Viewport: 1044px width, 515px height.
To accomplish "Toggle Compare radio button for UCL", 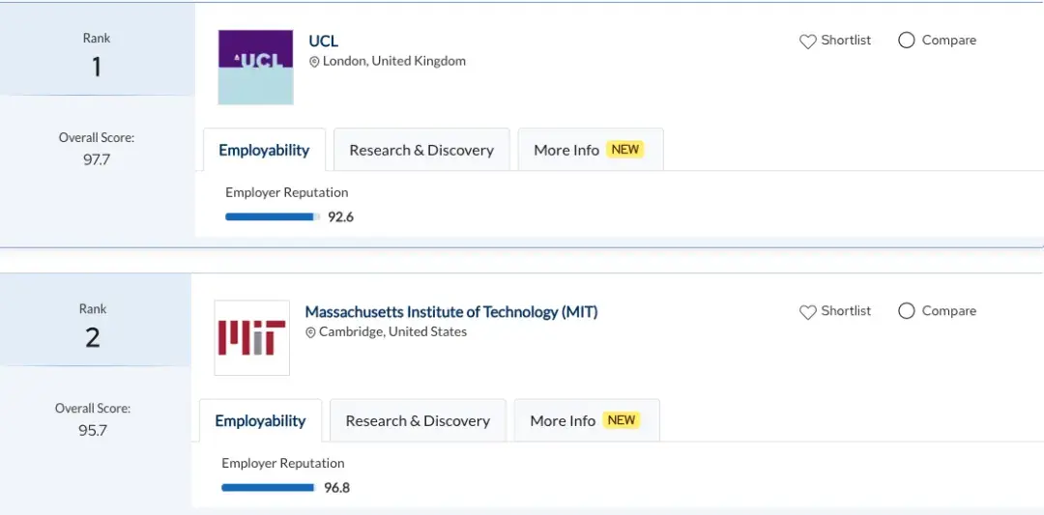I will 907,41.
